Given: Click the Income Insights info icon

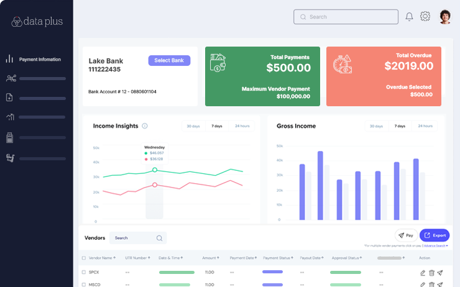Looking at the screenshot, I should click(145, 125).
